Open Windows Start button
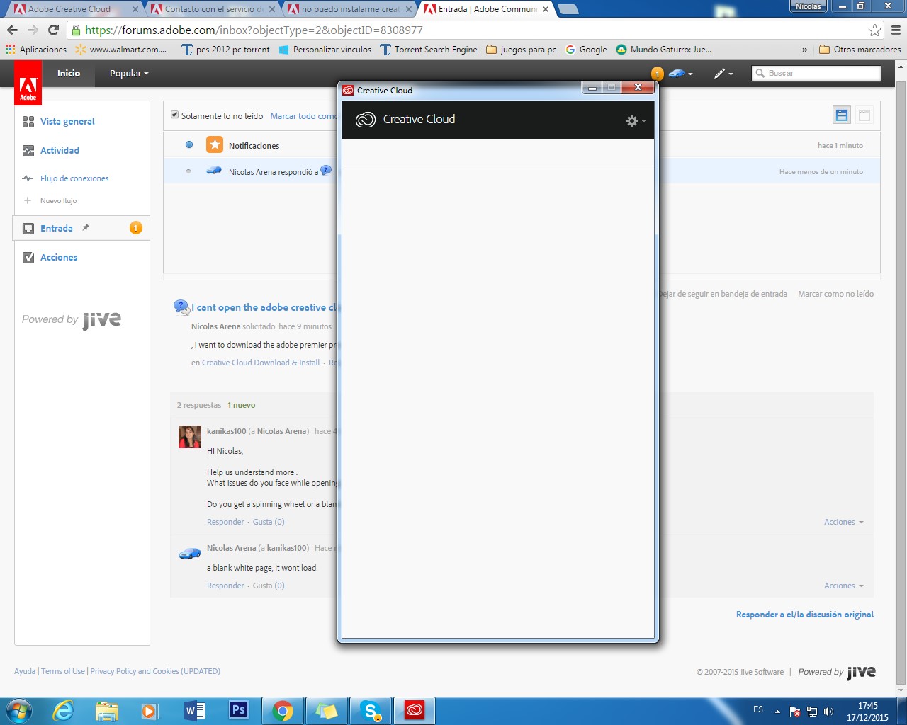Viewport: 907px width, 725px height. (18, 710)
